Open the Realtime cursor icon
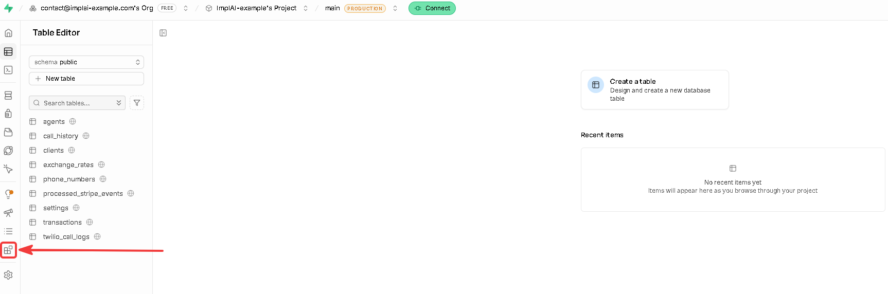Viewport: 888px width, 294px height. pyautogui.click(x=8, y=169)
